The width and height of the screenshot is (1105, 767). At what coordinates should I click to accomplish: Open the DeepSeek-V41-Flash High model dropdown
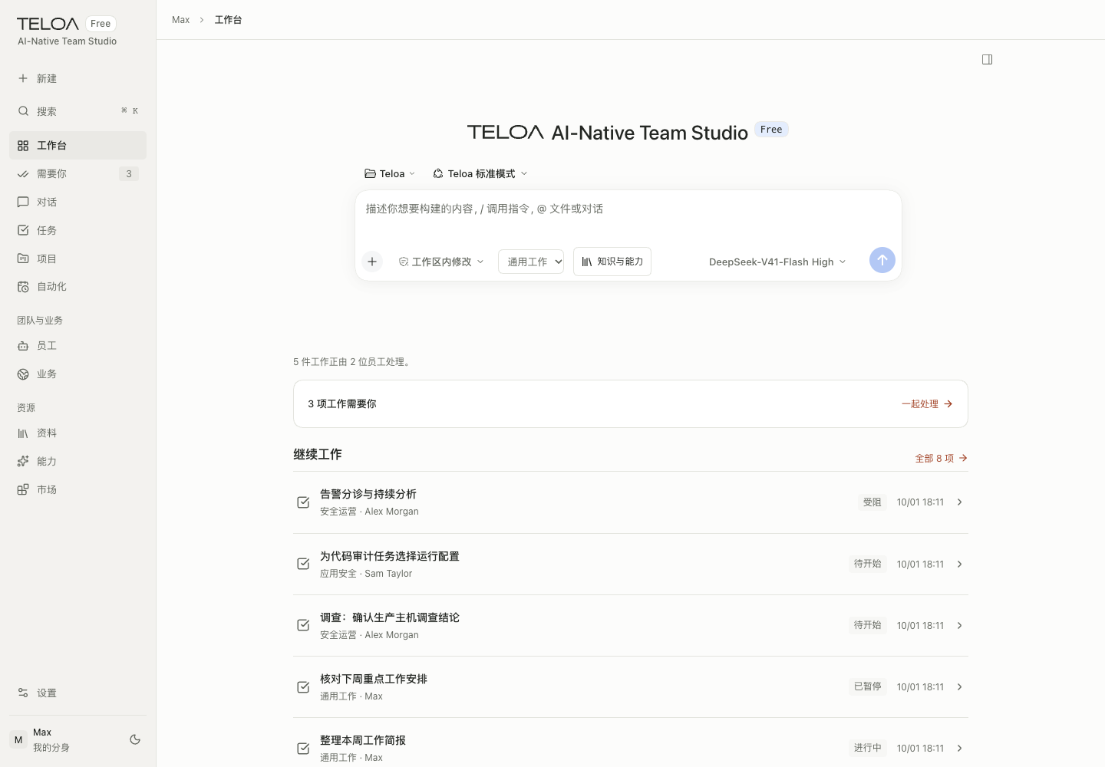pos(777,262)
